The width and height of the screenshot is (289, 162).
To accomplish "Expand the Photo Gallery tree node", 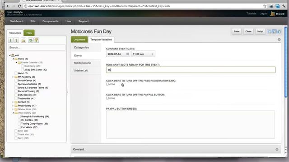I will pyautogui.click(x=13, y=106).
